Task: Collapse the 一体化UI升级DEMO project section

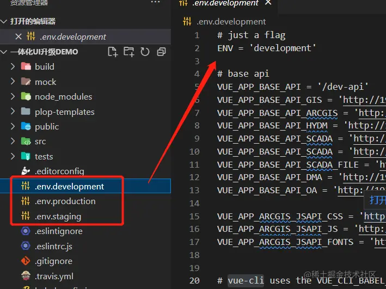Action: (4, 52)
